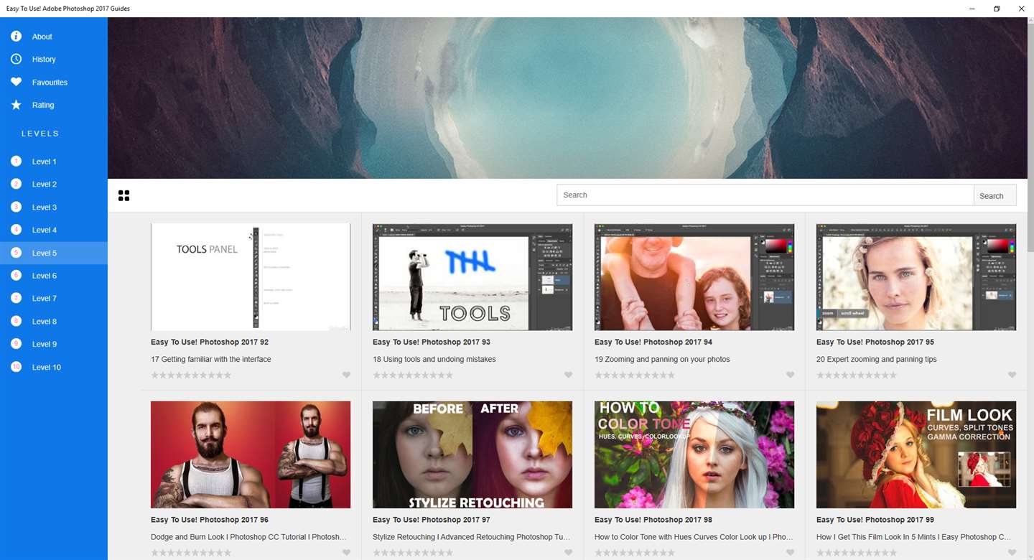Viewport: 1034px width, 560px height.
Task: Select Level 9 in sidebar
Action: click(54, 344)
